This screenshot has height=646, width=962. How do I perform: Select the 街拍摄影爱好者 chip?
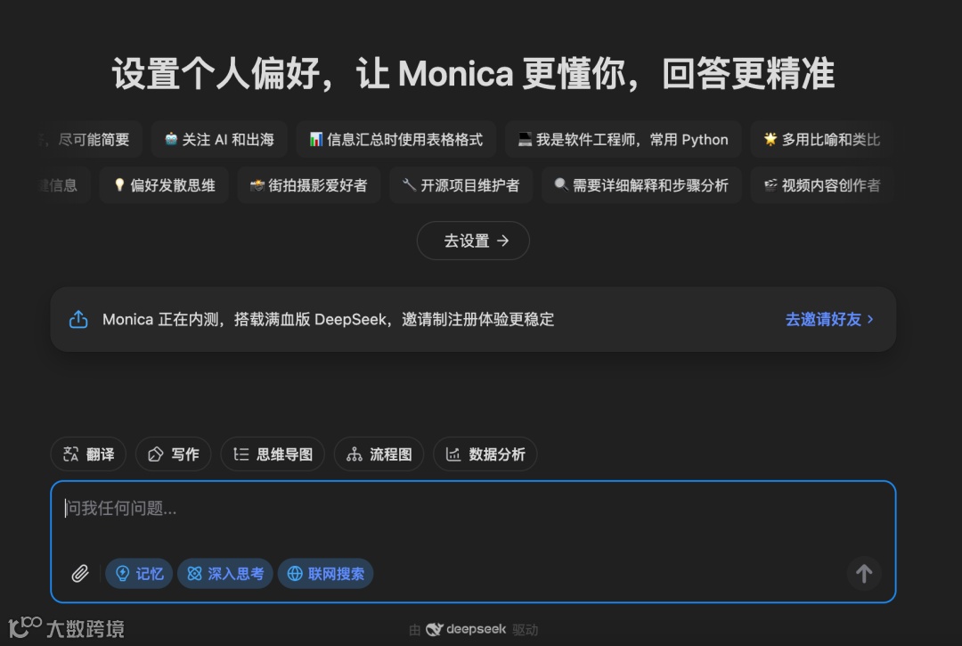[x=308, y=185]
